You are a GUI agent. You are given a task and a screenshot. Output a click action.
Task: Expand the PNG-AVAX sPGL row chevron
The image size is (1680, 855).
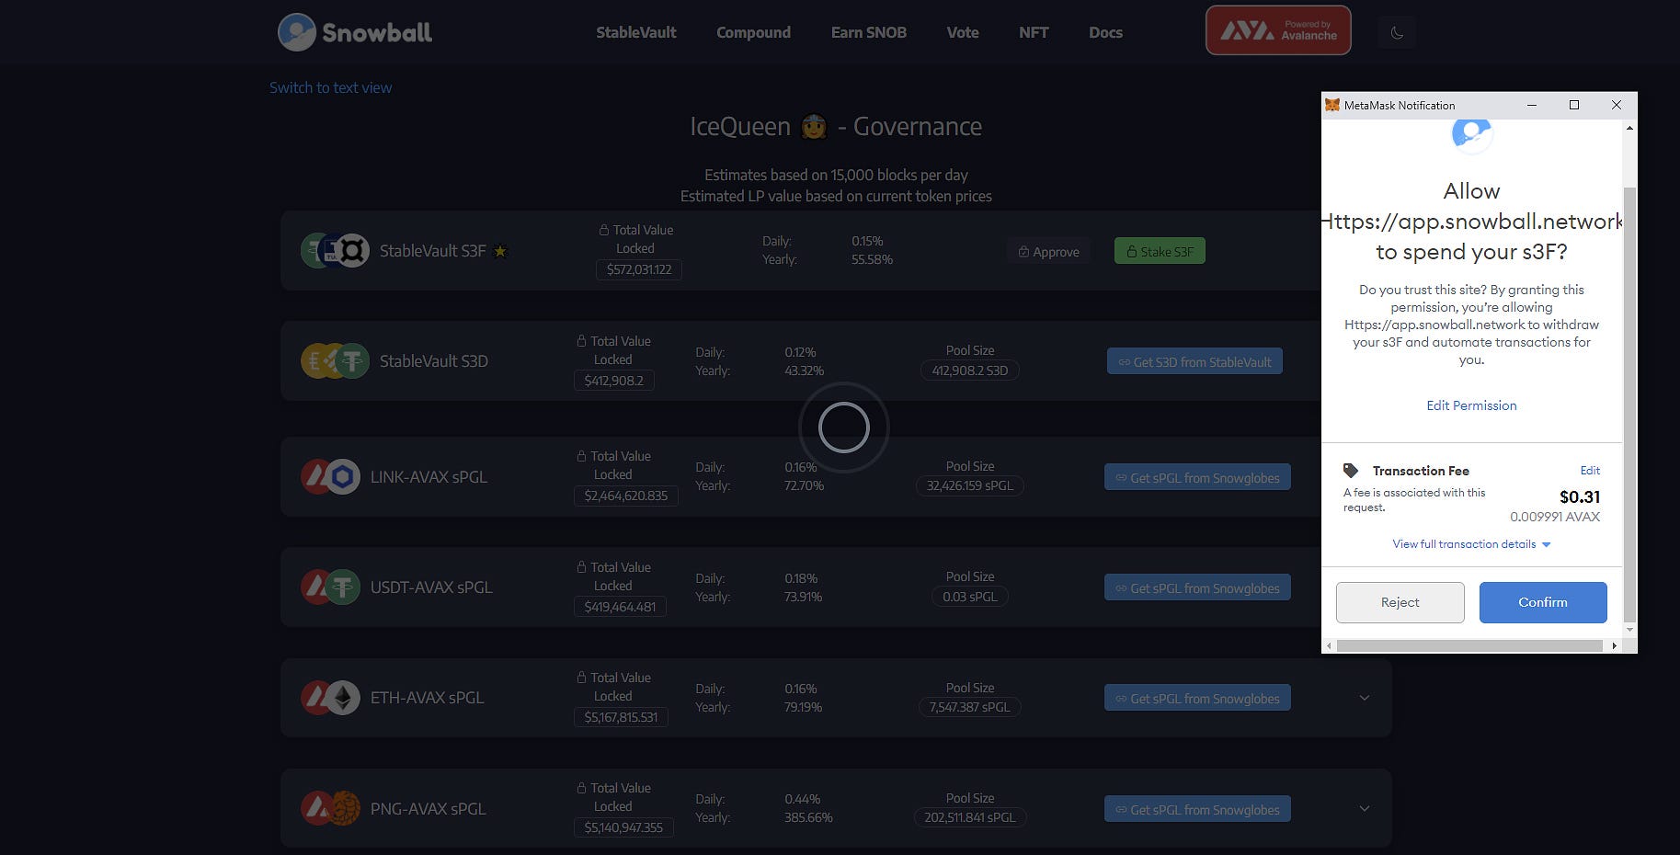click(x=1365, y=808)
